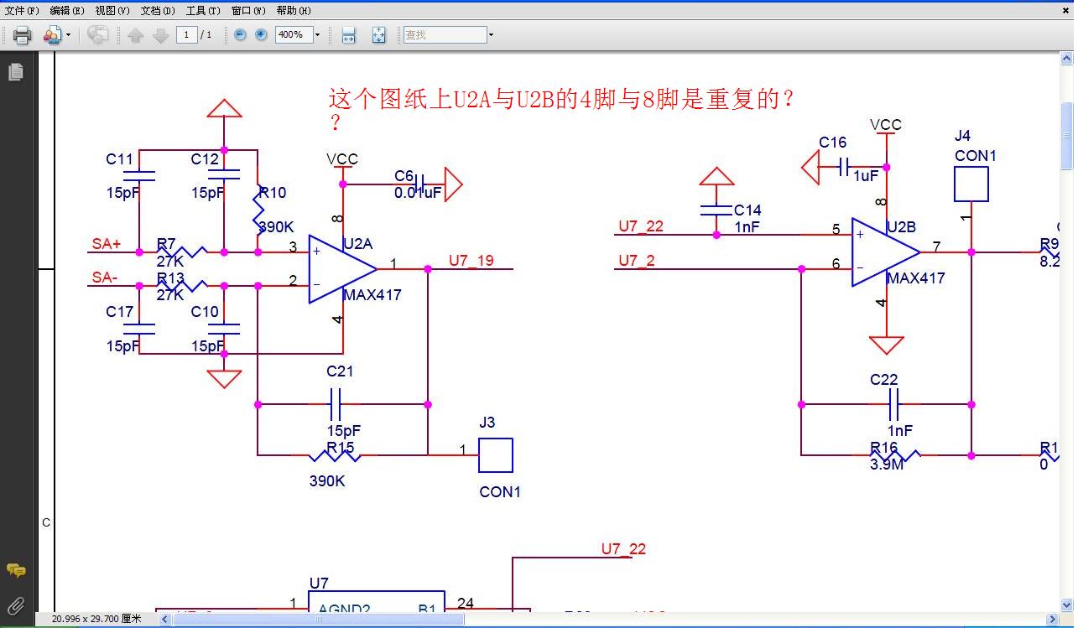The width and height of the screenshot is (1078, 628).
Task: Click the horizontal scrollbar thumb at the bottom
Action: point(318,620)
